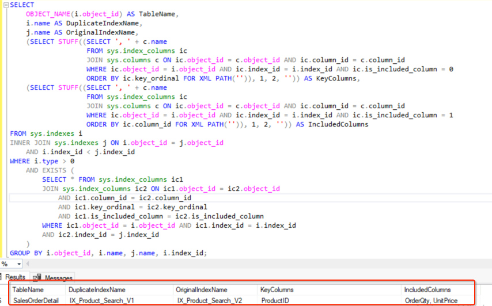Screen dimensions: 492x306
Task: Click 'ORDER BY ic.key_ordinal' text
Action: (133, 78)
